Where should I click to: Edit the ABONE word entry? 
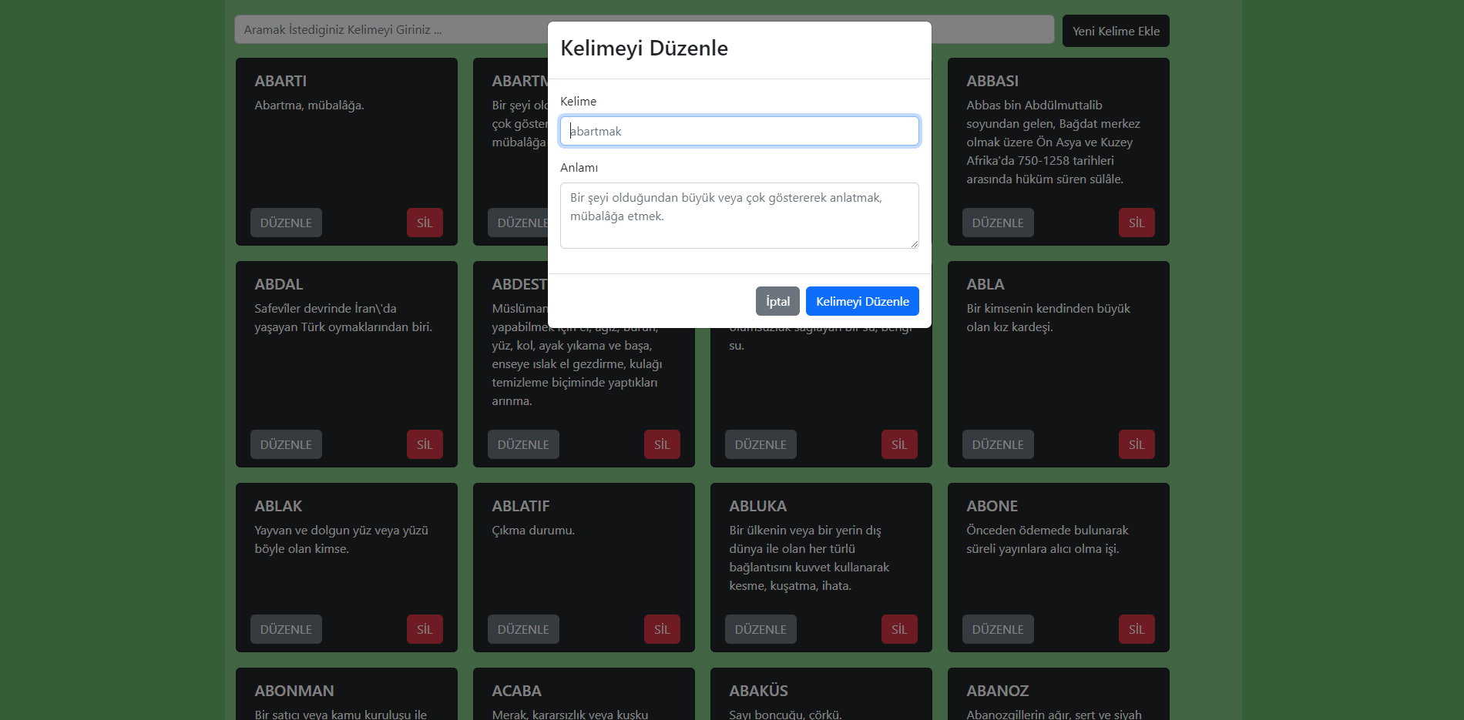click(x=997, y=629)
